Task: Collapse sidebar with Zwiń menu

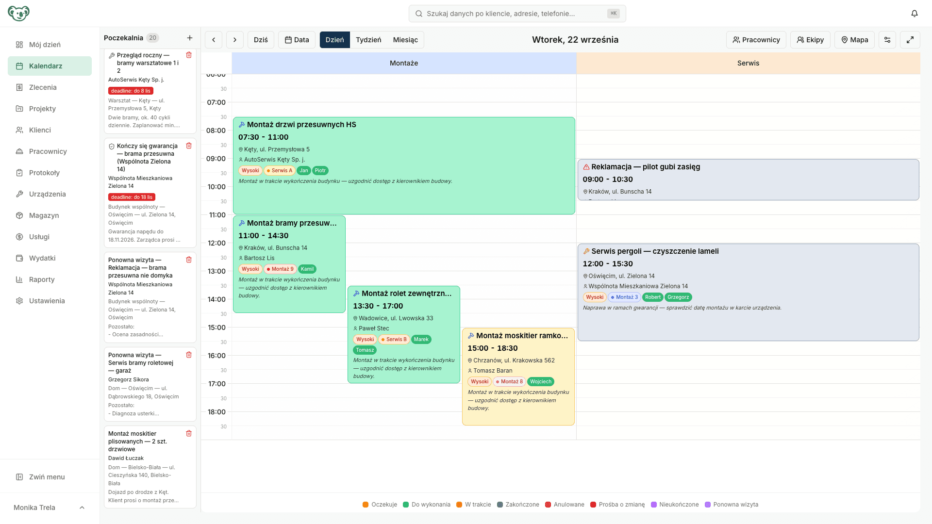Action: click(x=50, y=477)
